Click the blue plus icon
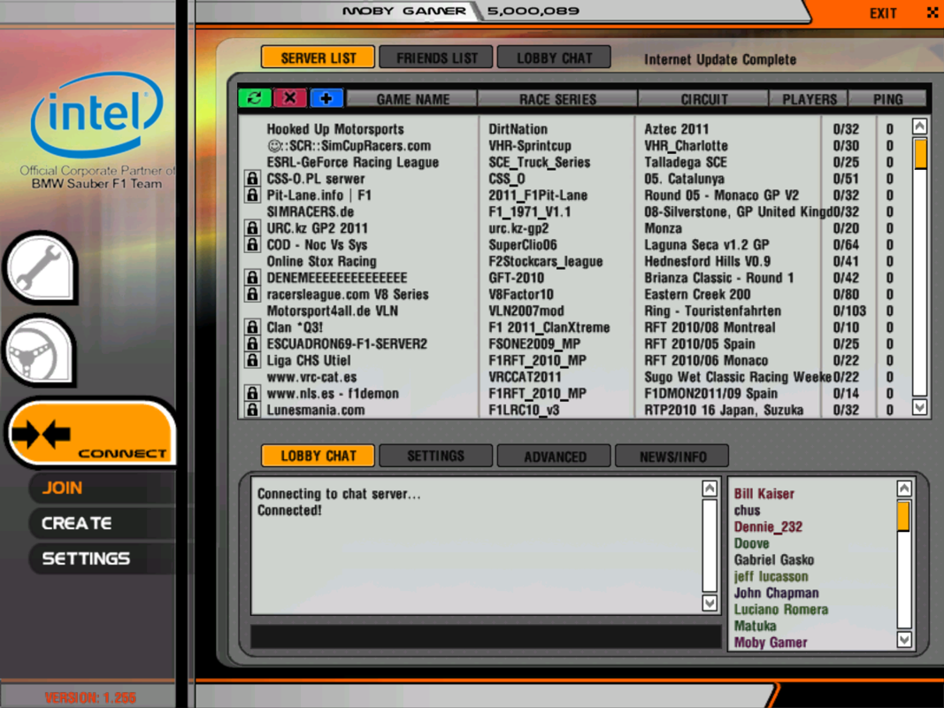Screen dimensions: 944x708 pos(325,97)
